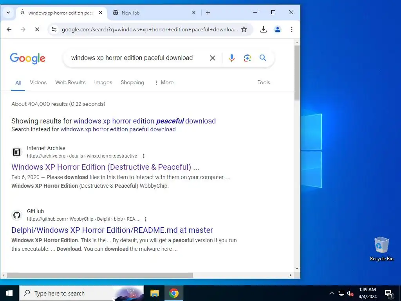This screenshot has height=301, width=401.
Task: Open the Chrome profile avatar
Action: [x=278, y=29]
